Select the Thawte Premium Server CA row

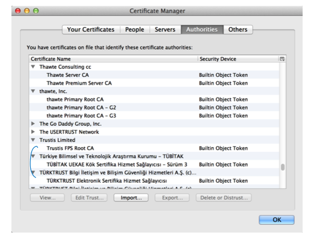click(x=154, y=83)
